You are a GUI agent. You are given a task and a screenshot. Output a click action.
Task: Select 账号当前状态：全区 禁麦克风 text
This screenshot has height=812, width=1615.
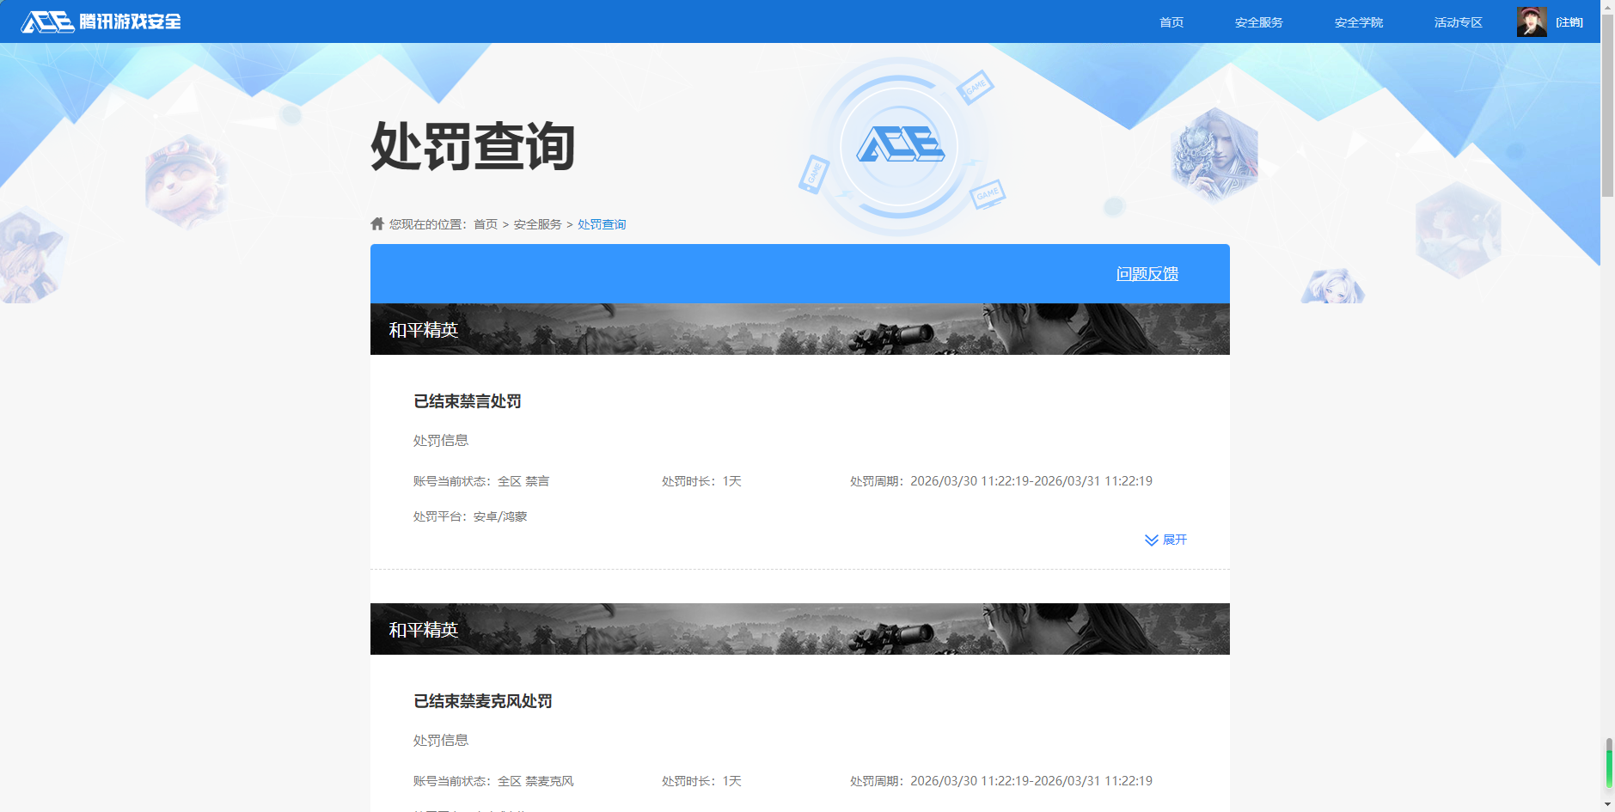493,781
